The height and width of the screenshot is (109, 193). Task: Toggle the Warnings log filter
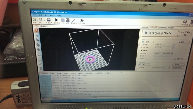(66, 73)
